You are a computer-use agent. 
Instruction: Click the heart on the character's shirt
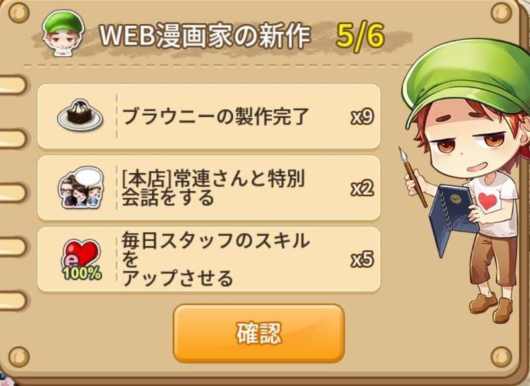click(x=488, y=202)
